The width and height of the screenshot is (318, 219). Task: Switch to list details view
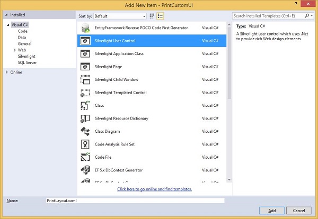coord(160,16)
